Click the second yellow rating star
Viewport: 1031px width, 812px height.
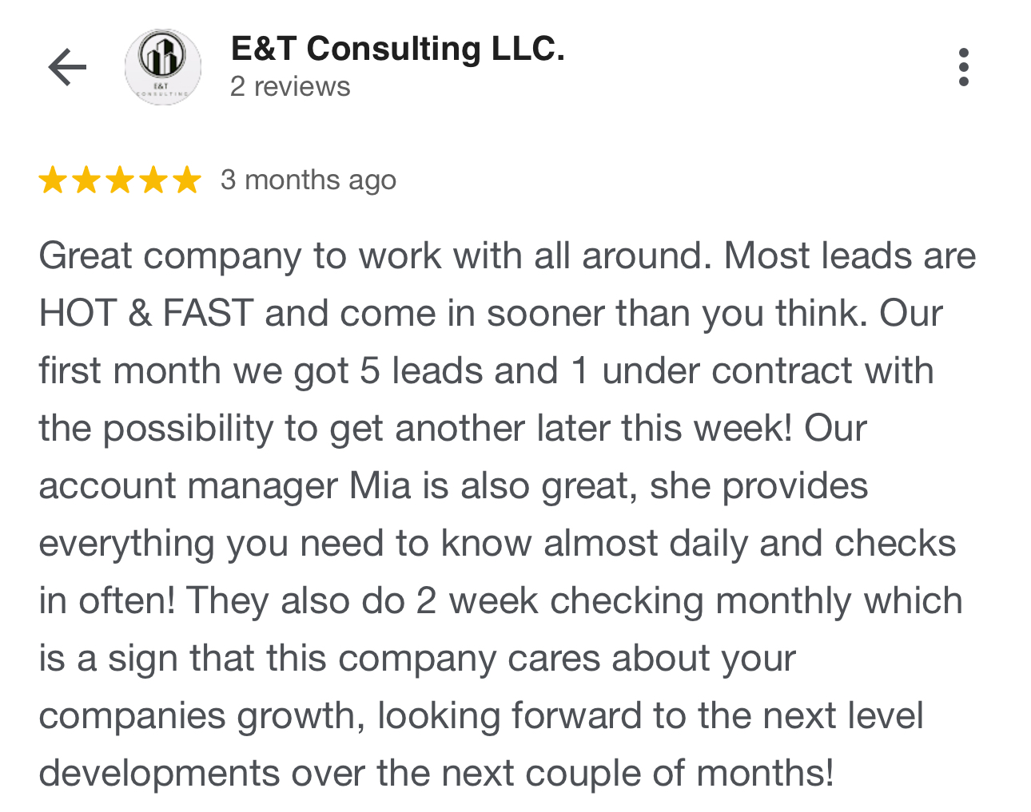point(86,180)
